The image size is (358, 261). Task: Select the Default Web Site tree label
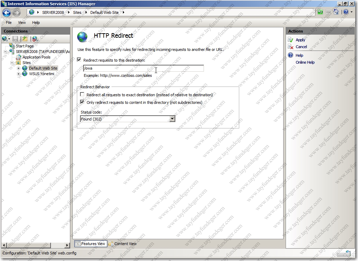43,68
